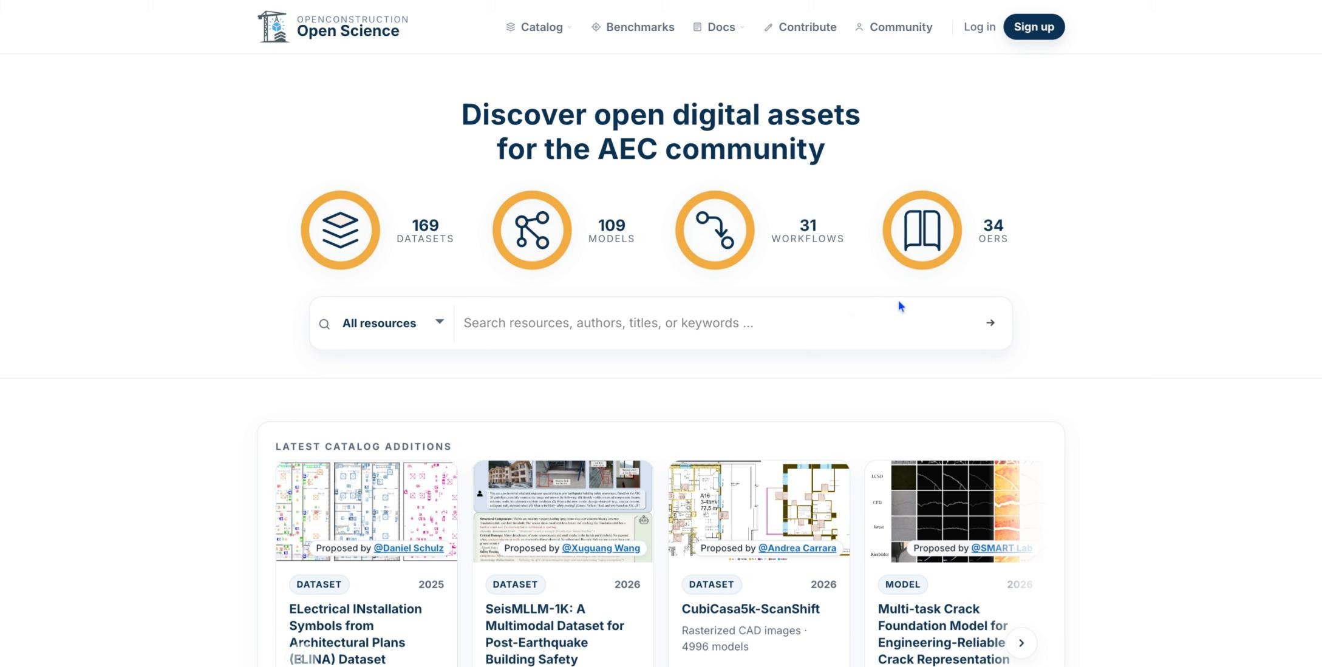Click the magnifier search icon
The width and height of the screenshot is (1322, 667).
click(x=324, y=324)
